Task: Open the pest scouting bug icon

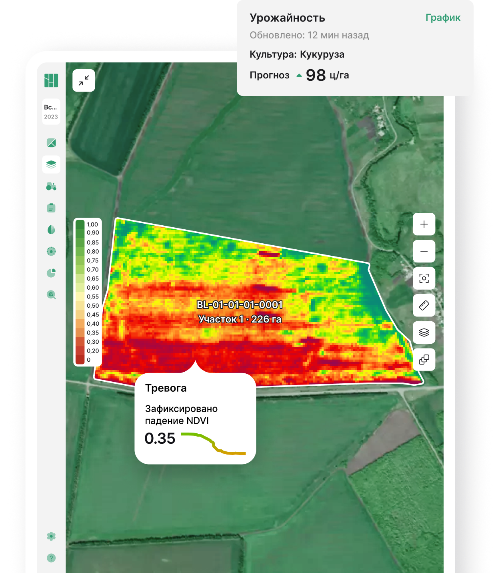Action: click(51, 295)
